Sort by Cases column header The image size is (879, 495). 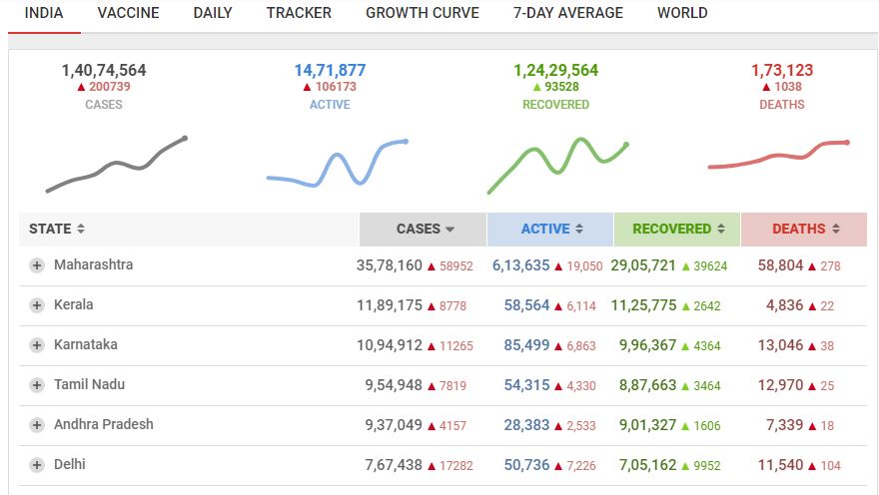[x=425, y=229]
